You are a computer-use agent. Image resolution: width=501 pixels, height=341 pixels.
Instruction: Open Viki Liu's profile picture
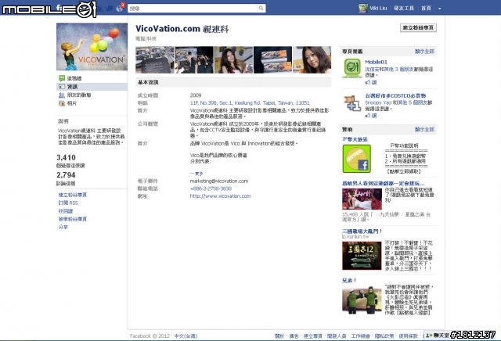point(363,9)
